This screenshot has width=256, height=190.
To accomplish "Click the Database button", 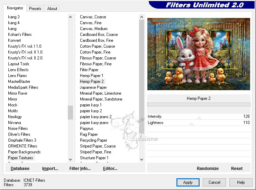I will point(20,169).
